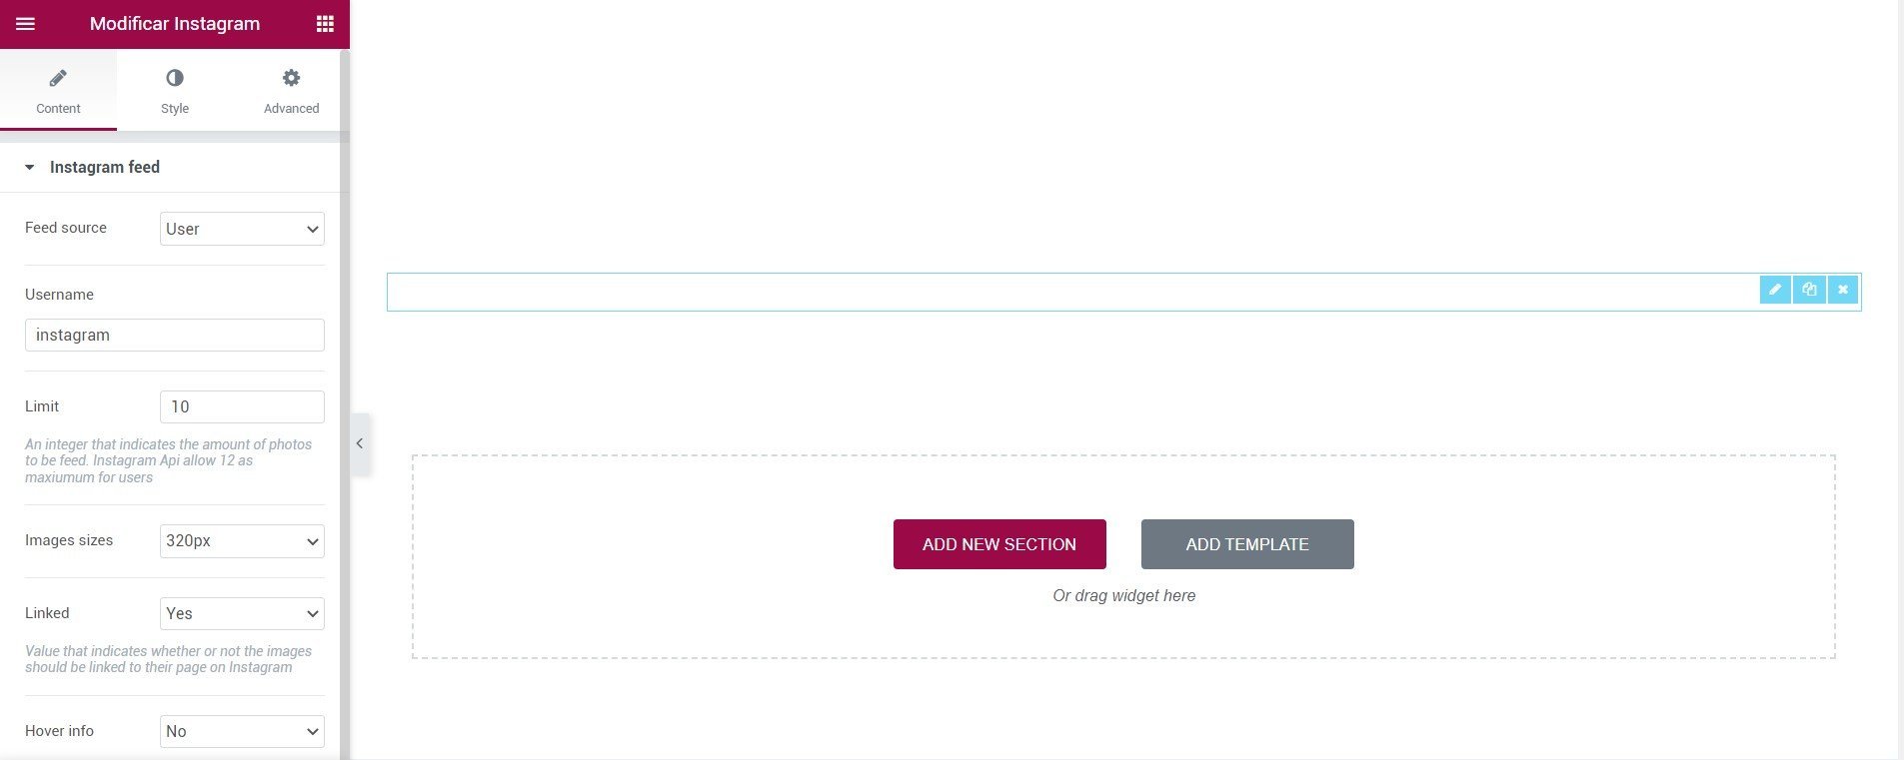Click the Add Template button
The width and height of the screenshot is (1904, 760).
click(1247, 544)
